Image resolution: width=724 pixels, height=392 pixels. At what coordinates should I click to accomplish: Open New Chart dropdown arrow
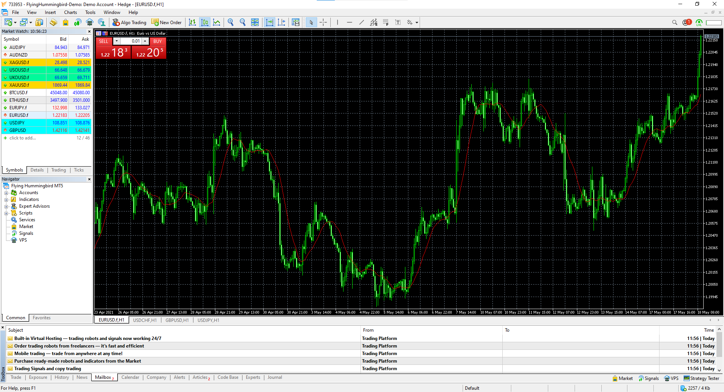(x=15, y=23)
